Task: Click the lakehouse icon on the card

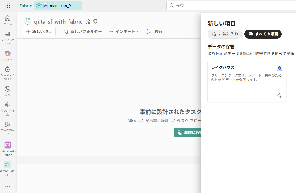Action: (x=279, y=68)
